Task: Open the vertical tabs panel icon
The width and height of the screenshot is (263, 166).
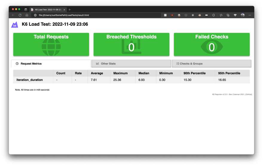Action: pyautogui.click(x=26, y=10)
